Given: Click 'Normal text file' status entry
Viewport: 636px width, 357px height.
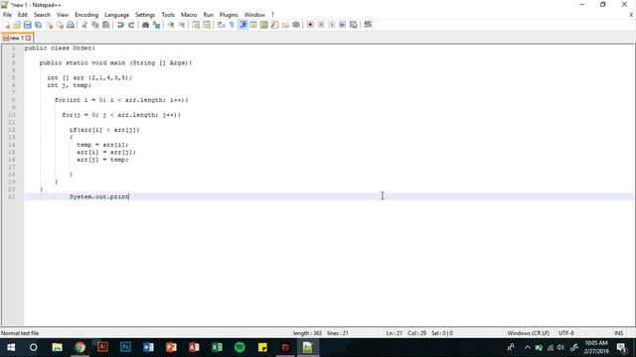Looking at the screenshot, I should [x=20, y=333].
